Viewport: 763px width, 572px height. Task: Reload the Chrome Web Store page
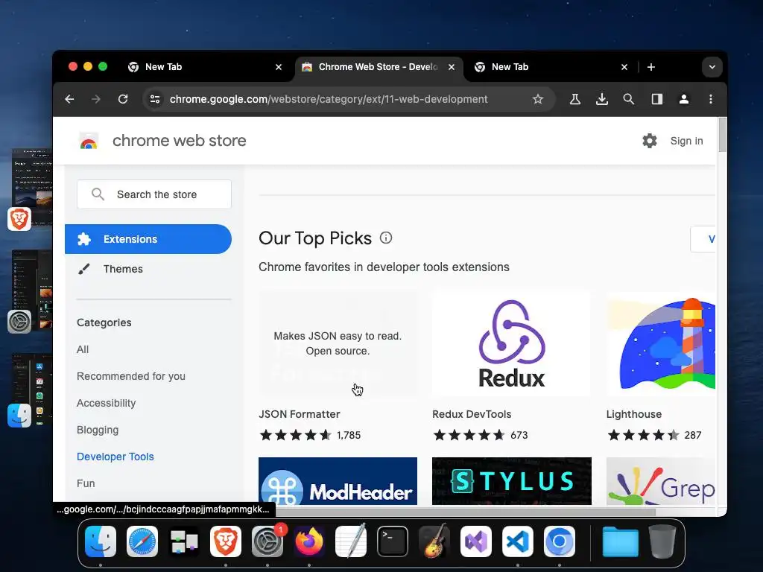click(x=123, y=99)
